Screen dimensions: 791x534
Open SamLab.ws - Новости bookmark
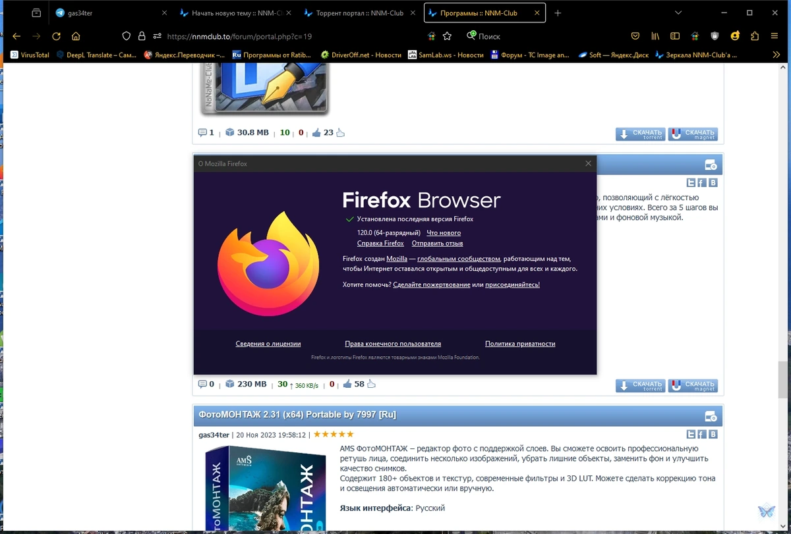pyautogui.click(x=446, y=55)
